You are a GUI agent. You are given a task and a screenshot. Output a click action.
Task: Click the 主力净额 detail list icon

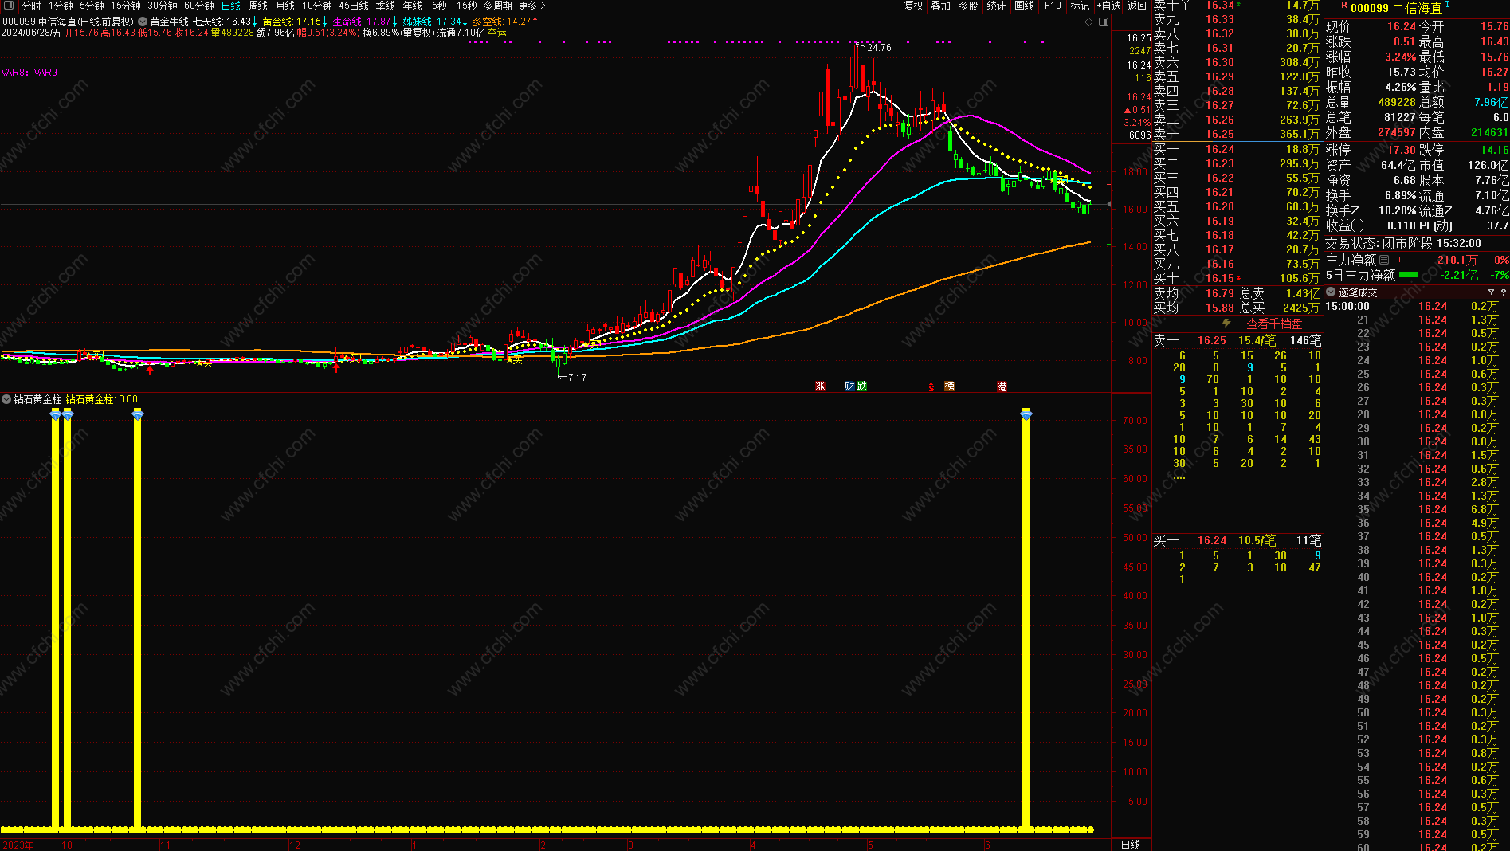click(1384, 260)
